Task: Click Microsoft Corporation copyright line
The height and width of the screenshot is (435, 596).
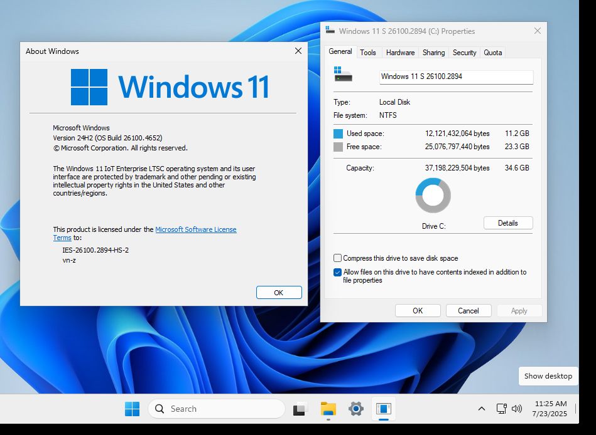Action: 120,149
